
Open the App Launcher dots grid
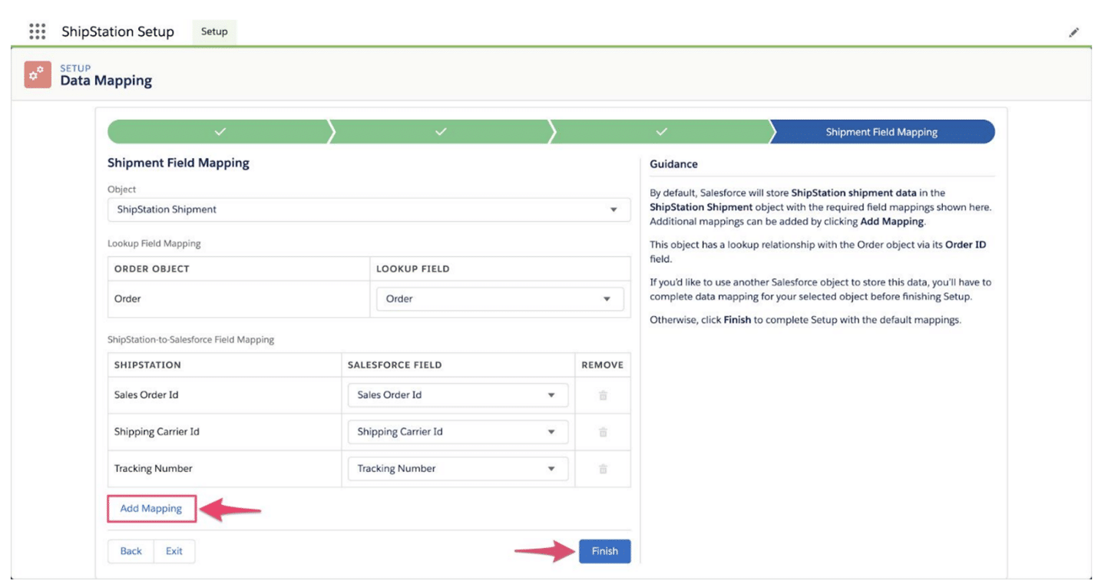(37, 31)
